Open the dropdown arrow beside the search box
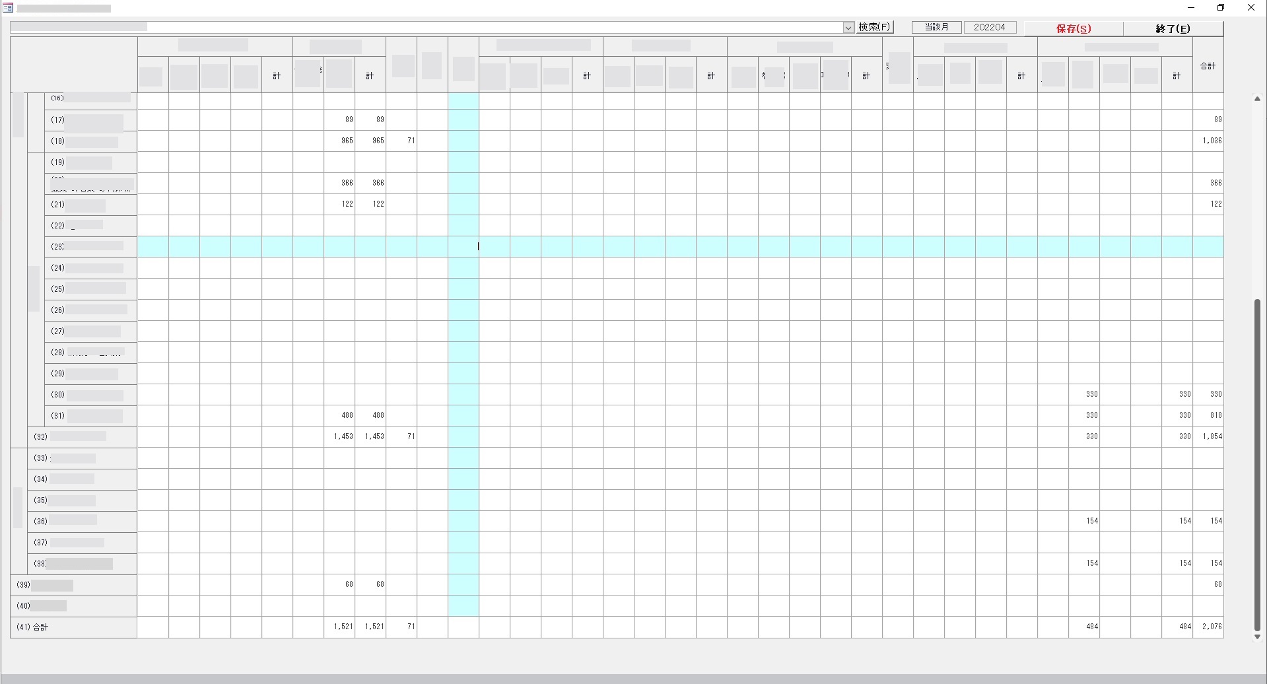 pyautogui.click(x=848, y=28)
